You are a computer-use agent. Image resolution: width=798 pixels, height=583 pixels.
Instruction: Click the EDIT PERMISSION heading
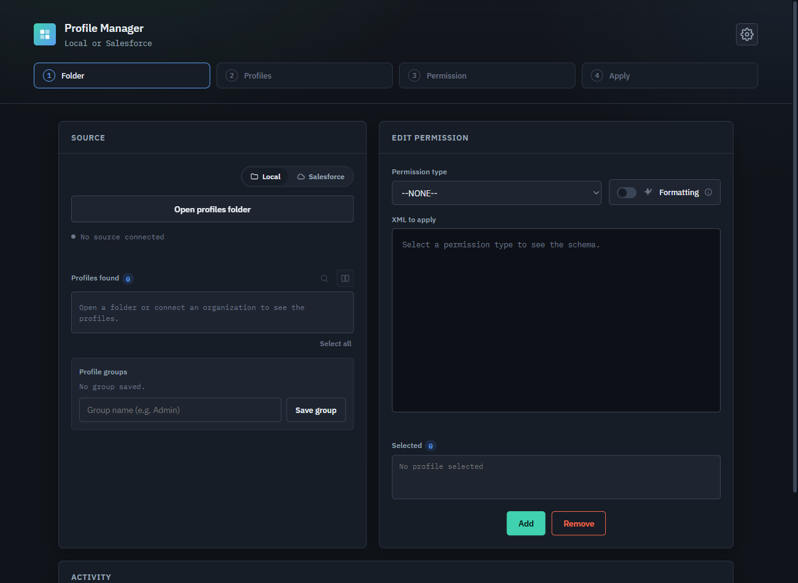coord(430,138)
